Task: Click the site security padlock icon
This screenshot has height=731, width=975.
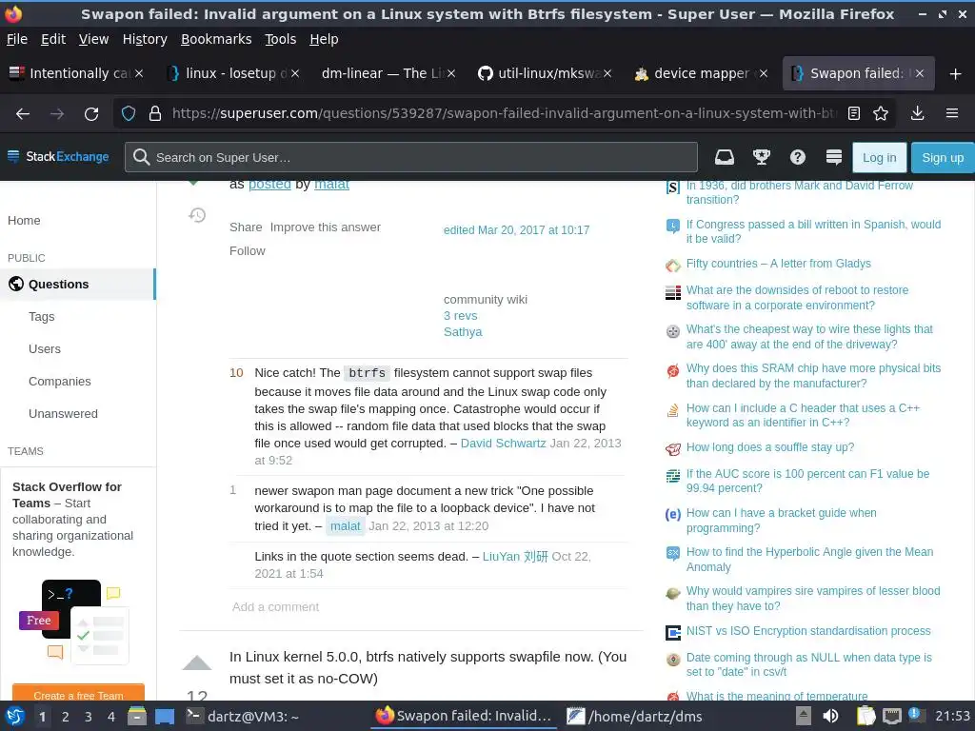Action: point(155,114)
